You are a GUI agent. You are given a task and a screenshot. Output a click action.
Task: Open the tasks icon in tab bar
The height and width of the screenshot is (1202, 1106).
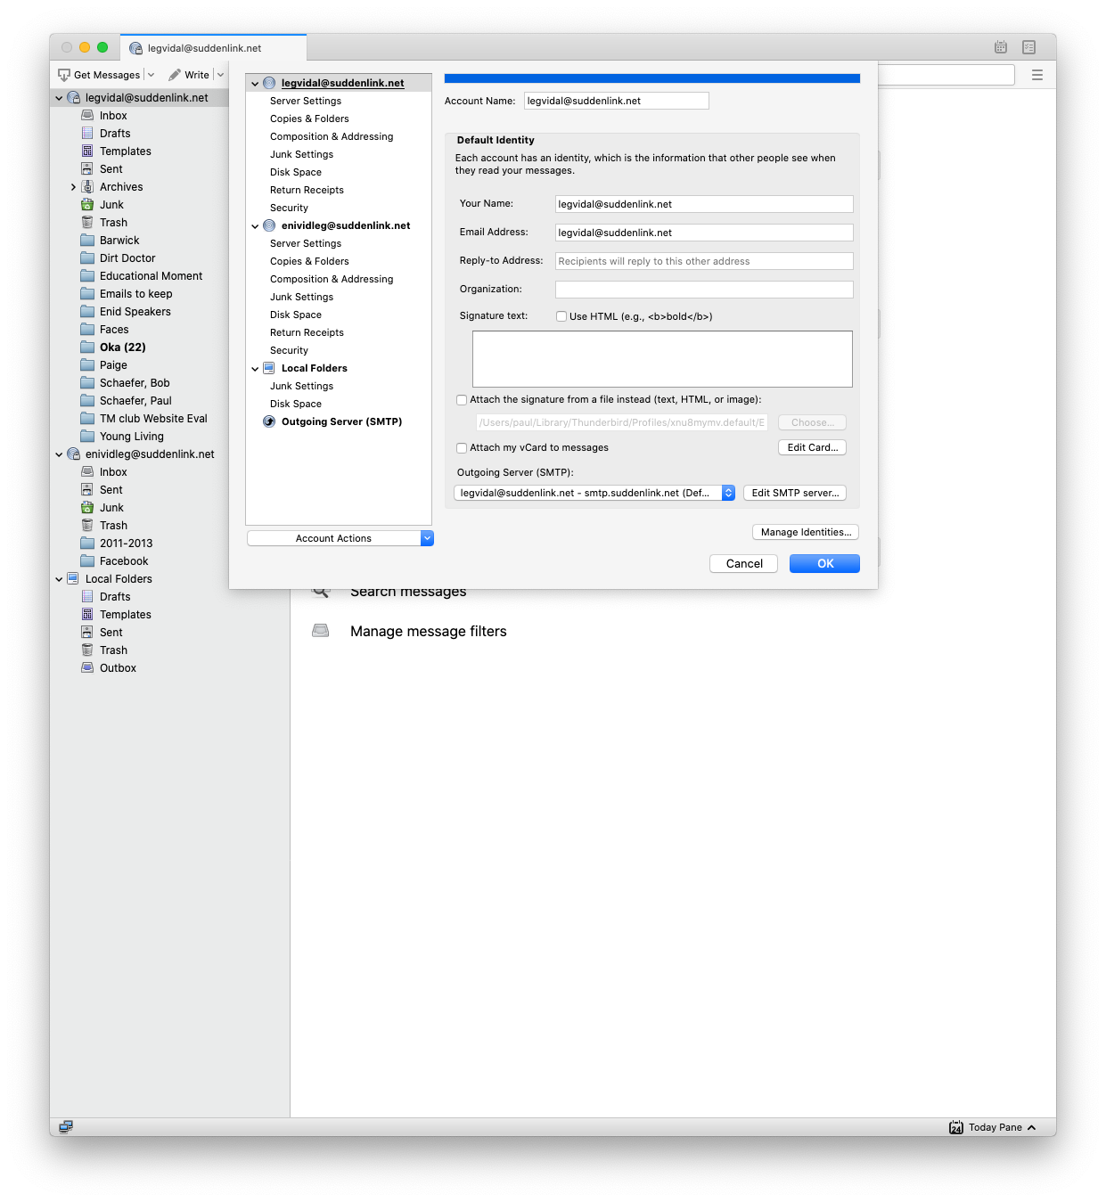[1029, 47]
